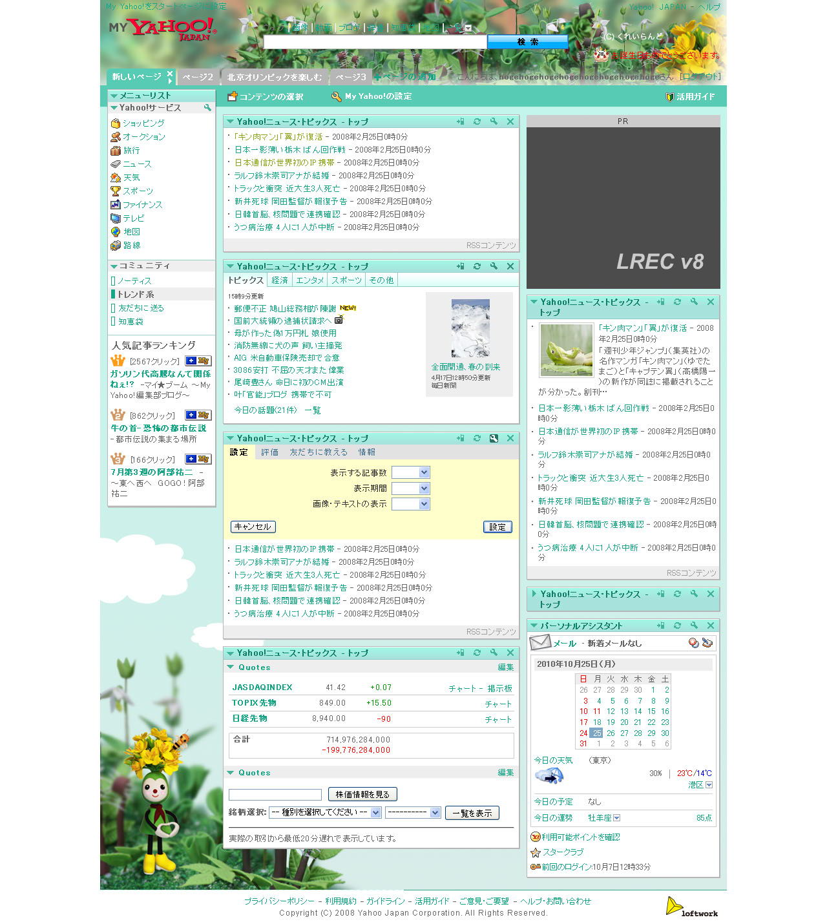This screenshot has width=827, height=924.
Task: Open the 港区 area dropdown arrow
Action: [709, 785]
